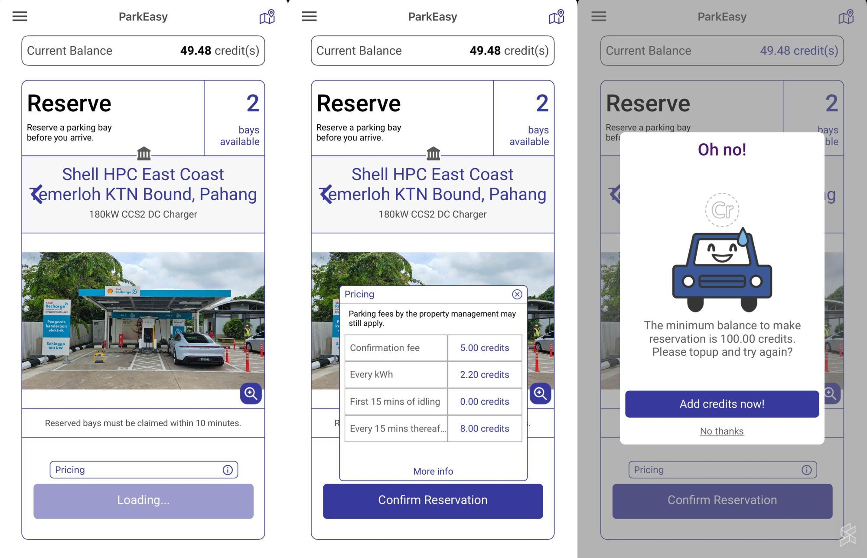Viewport: 867px width, 558px height.
Task: Open hamburger menu on left screen
Action: [20, 16]
